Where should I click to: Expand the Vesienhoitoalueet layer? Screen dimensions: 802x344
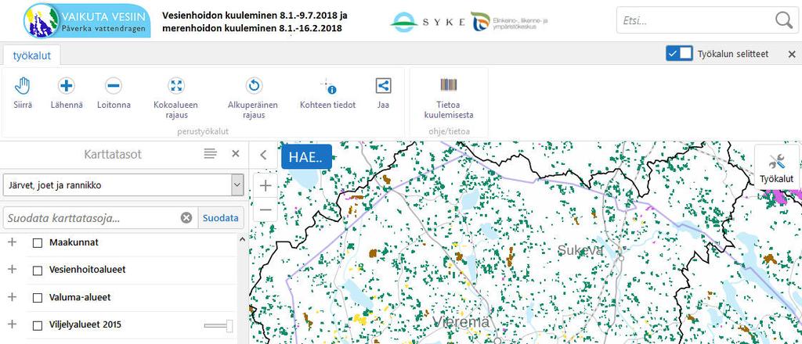(x=13, y=270)
